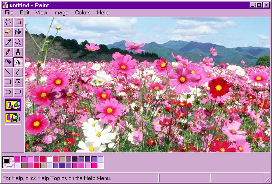Click the black foreground color box
The width and height of the screenshot is (272, 184).
pyautogui.click(x=6, y=161)
